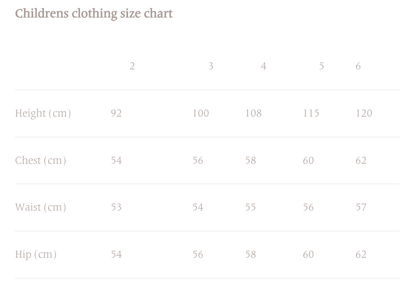The width and height of the screenshot is (416, 292).
Task: Click the height value 108
Action: coord(253,113)
